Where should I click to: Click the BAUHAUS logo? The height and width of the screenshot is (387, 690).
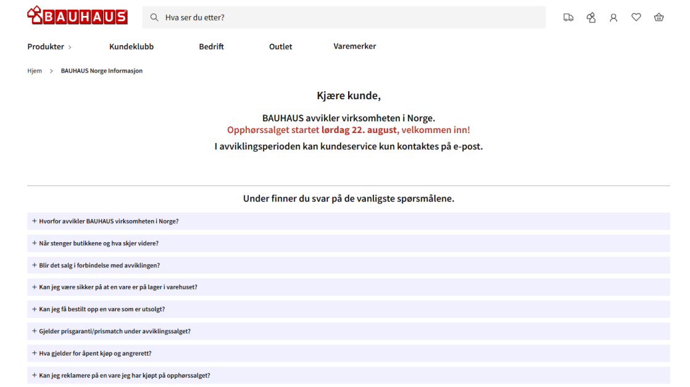[x=77, y=15]
